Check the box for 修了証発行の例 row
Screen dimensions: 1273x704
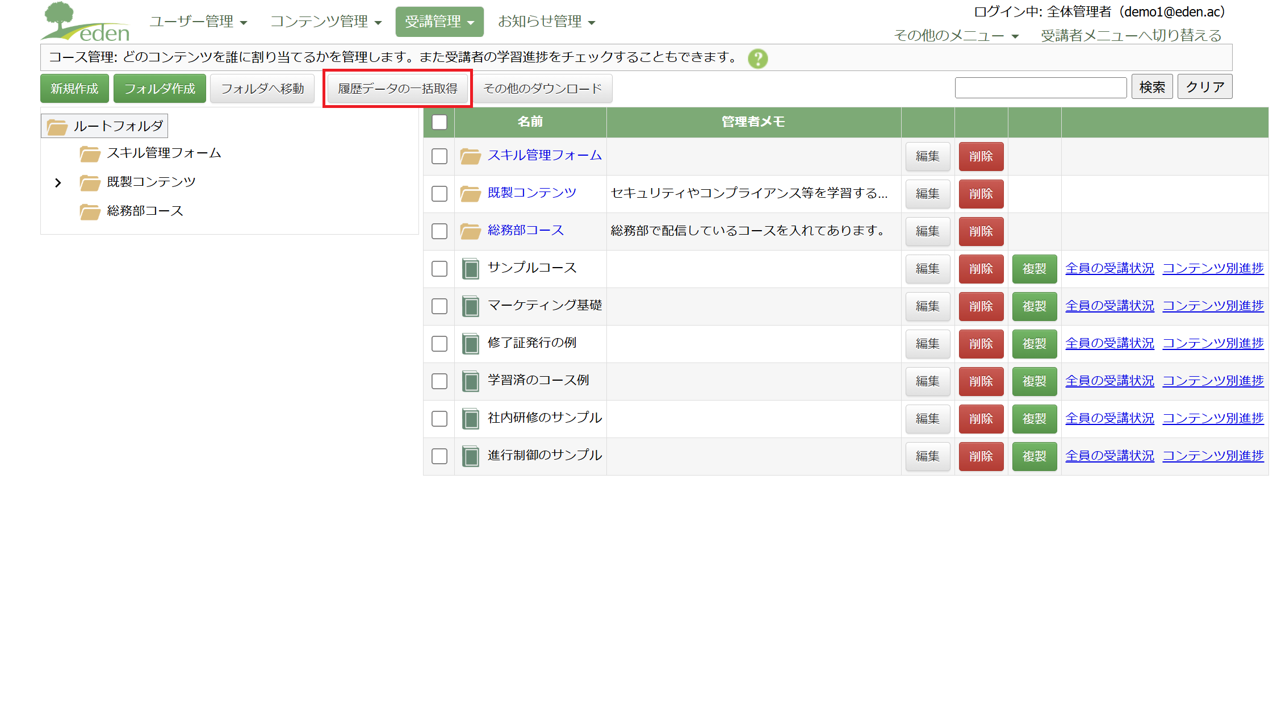(439, 344)
